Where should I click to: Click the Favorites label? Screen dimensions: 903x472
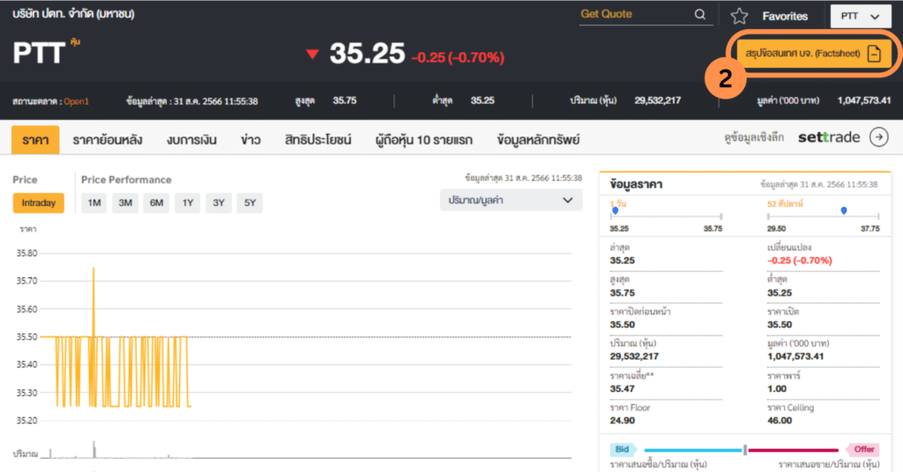[785, 16]
